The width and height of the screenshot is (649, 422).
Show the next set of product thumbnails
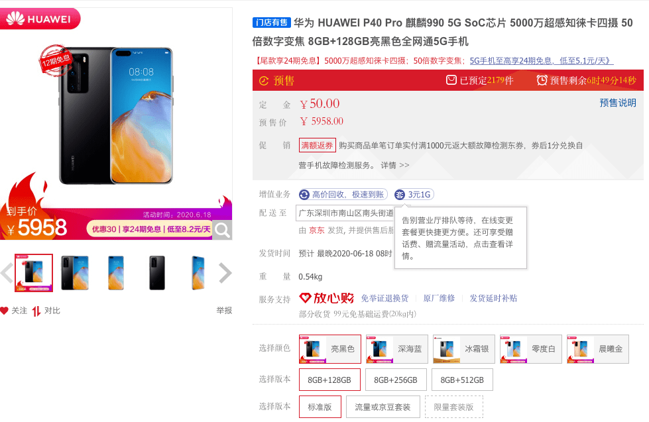point(225,273)
